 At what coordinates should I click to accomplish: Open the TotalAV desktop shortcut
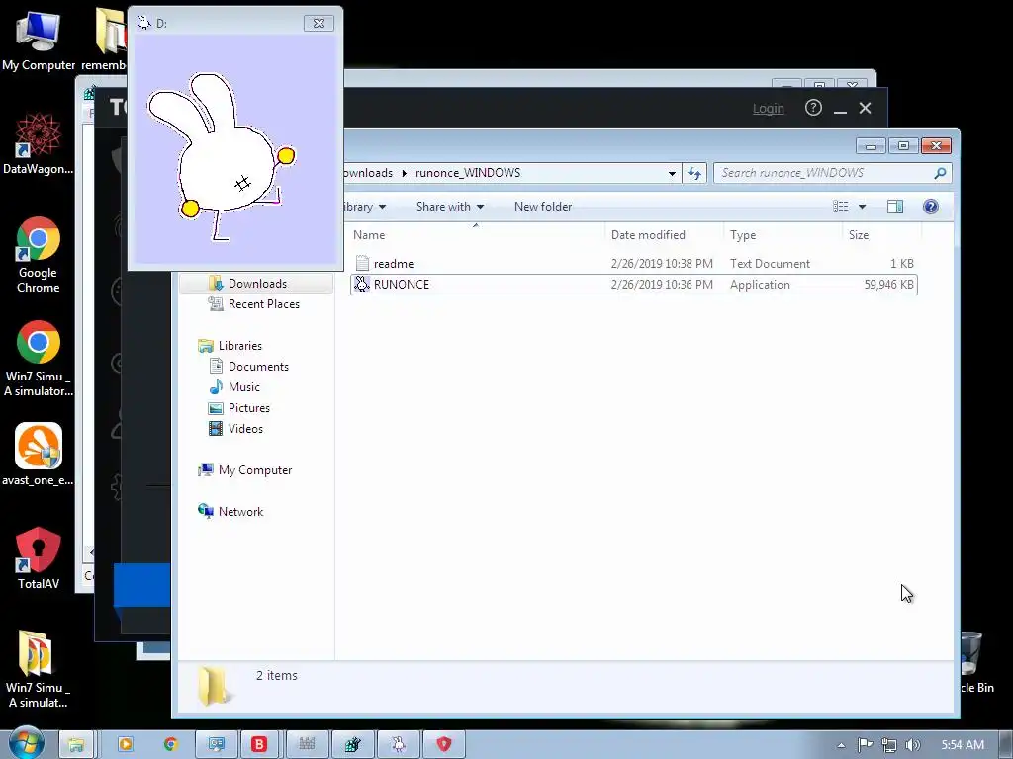(x=39, y=558)
